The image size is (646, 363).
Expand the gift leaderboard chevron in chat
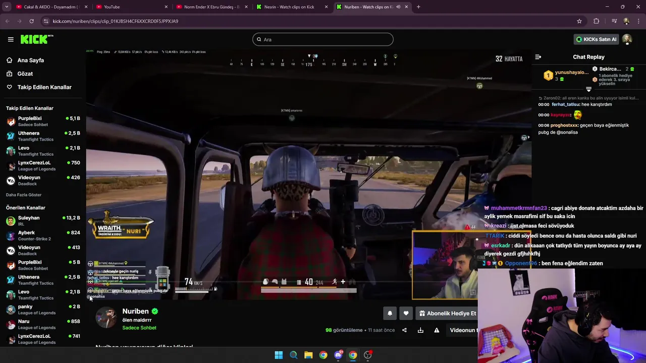click(x=588, y=89)
